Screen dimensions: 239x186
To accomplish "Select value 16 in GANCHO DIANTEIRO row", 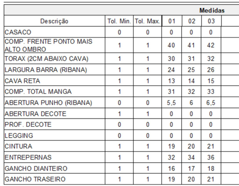I will coord(172,168).
